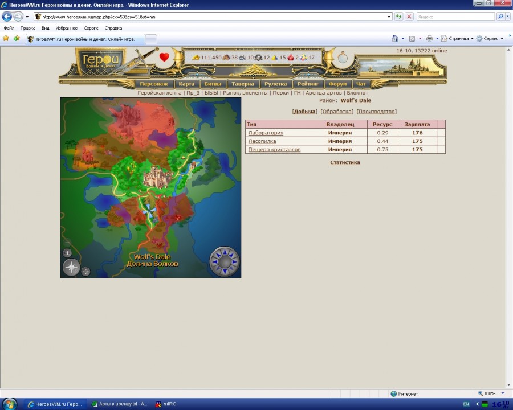The height and width of the screenshot is (410, 513).
Task: Open the Справка menu
Action: 113,28
